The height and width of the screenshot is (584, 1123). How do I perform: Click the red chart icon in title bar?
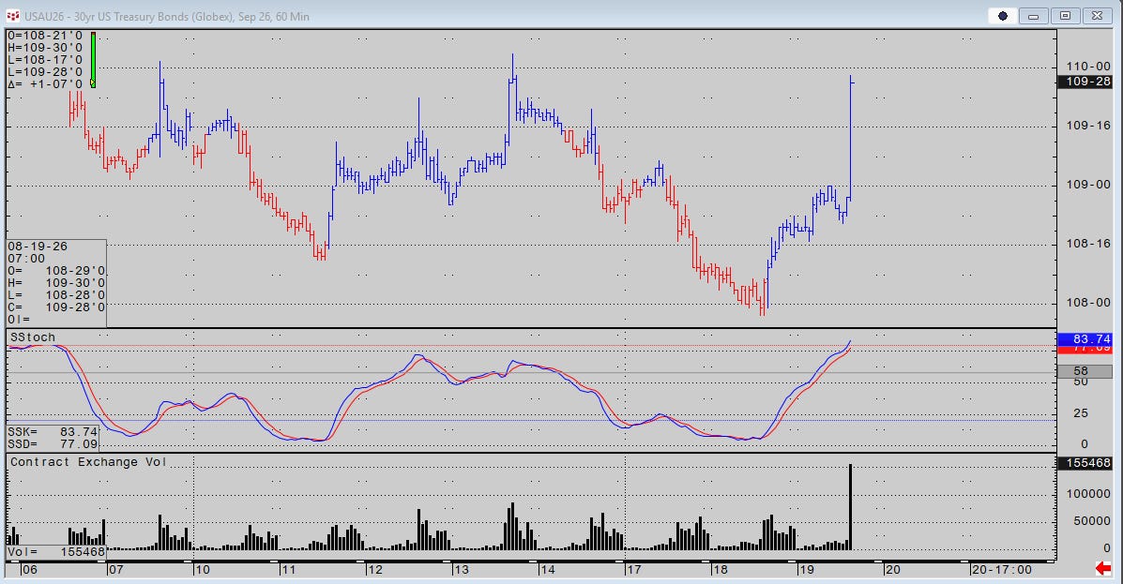12,16
